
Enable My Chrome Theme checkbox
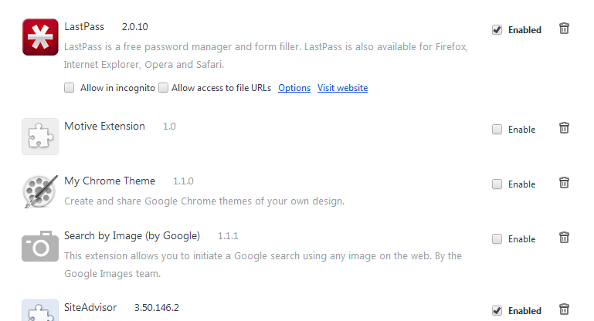(497, 184)
